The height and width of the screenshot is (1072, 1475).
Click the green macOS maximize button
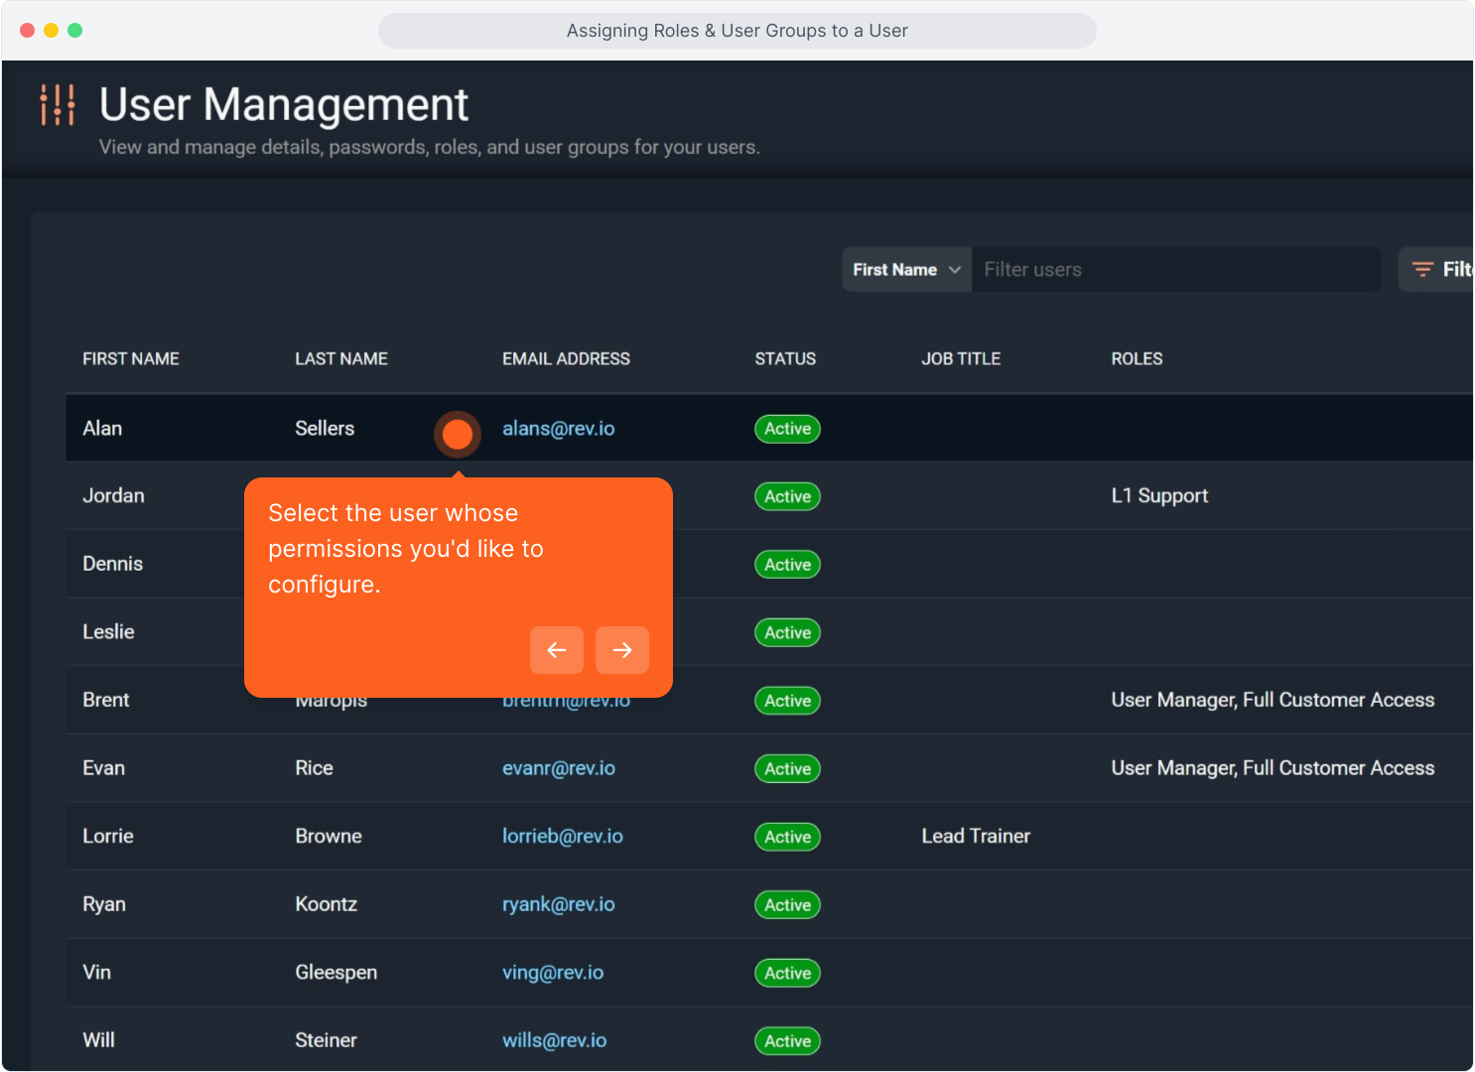tap(74, 31)
